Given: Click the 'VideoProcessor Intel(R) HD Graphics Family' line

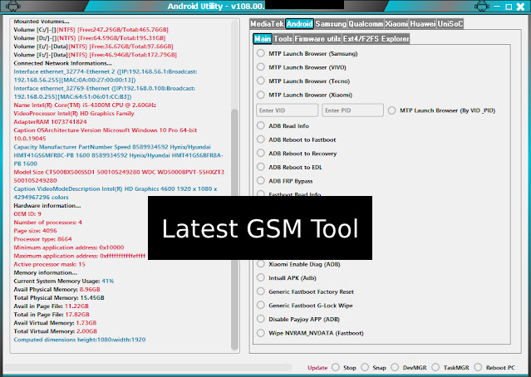Looking at the screenshot, I should (x=74, y=114).
